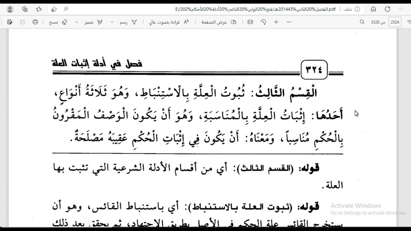Toggle Fit to width icon

click(250, 22)
